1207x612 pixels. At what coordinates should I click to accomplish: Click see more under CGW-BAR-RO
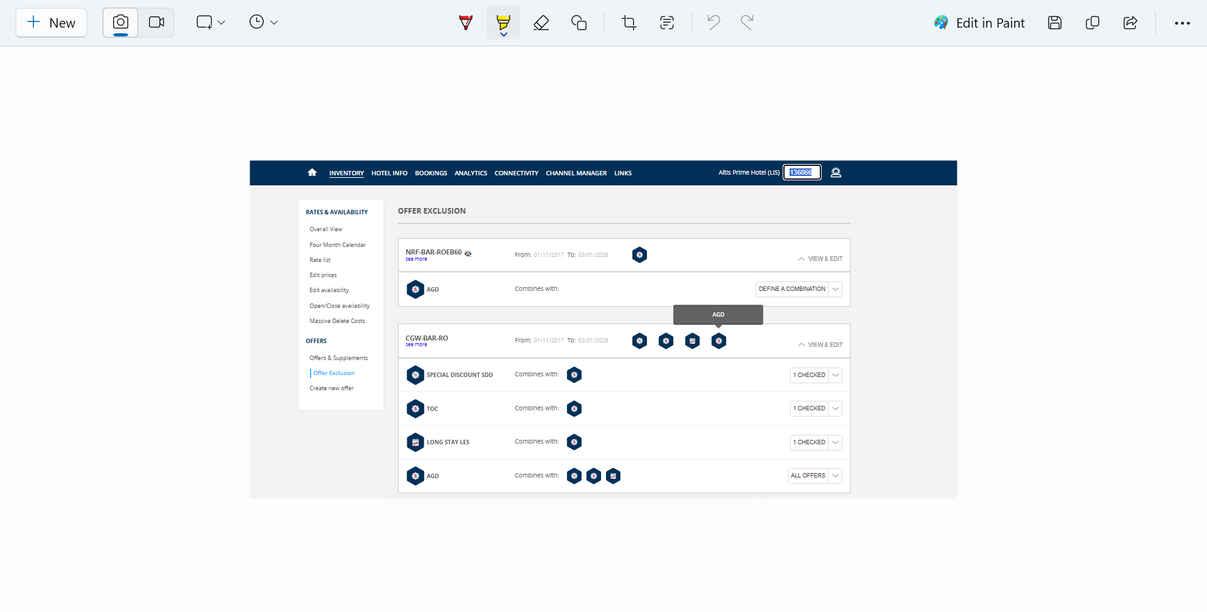coord(416,344)
